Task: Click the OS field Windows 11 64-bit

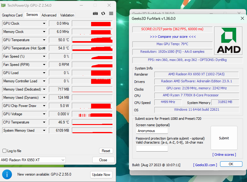Action: 197,110
